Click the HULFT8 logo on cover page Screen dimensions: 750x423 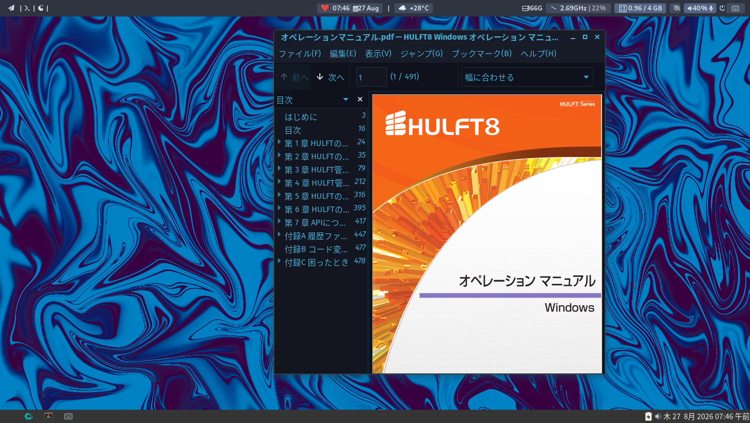(x=442, y=123)
